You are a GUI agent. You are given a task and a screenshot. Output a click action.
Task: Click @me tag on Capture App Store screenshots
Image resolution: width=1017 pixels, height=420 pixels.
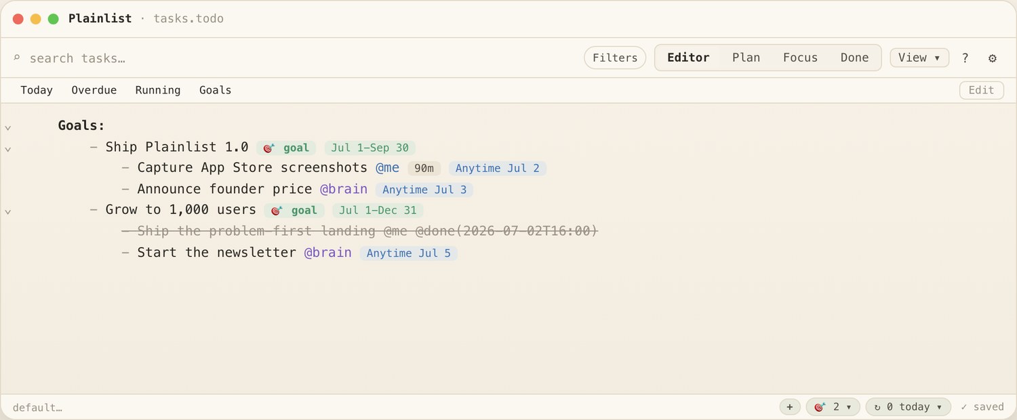tap(388, 168)
